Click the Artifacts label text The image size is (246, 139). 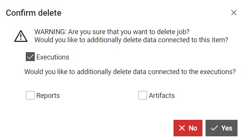coord(162,96)
